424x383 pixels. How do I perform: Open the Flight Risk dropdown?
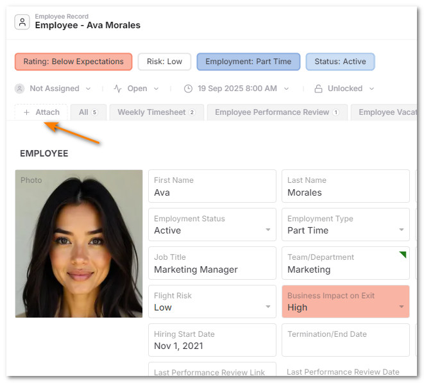coord(267,307)
